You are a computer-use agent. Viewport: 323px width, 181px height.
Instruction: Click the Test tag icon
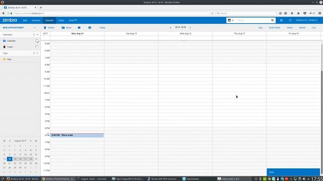(x=5, y=59)
